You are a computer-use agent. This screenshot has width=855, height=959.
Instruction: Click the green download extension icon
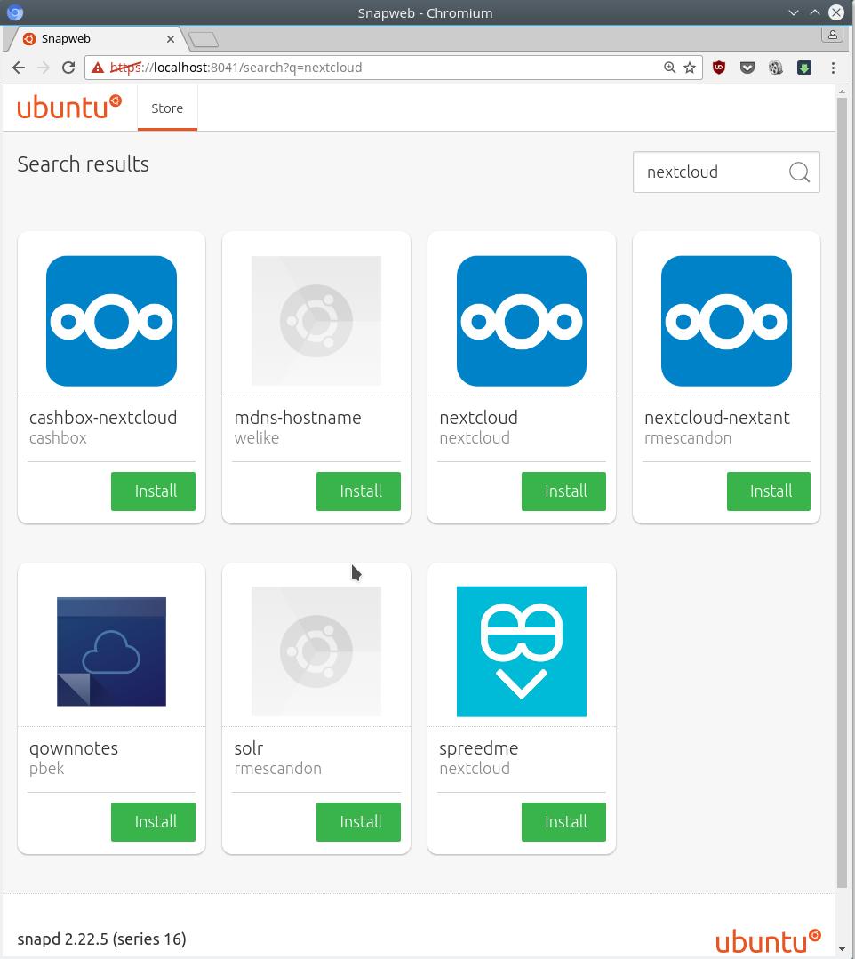pyautogui.click(x=804, y=68)
